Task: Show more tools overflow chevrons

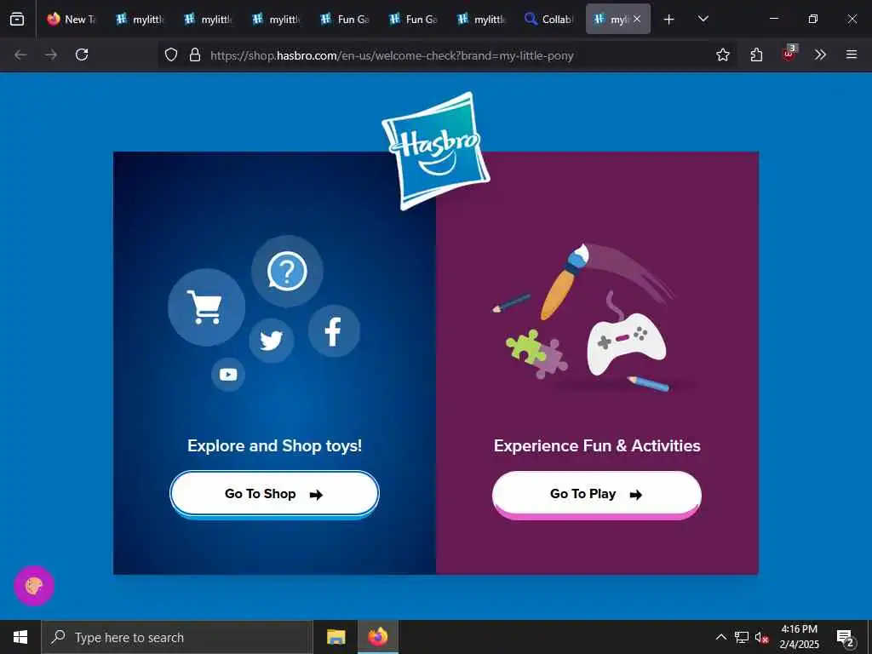Action: click(x=820, y=54)
